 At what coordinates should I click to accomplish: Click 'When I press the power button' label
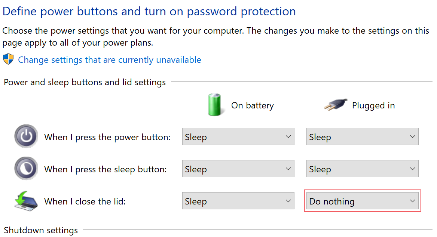click(107, 137)
